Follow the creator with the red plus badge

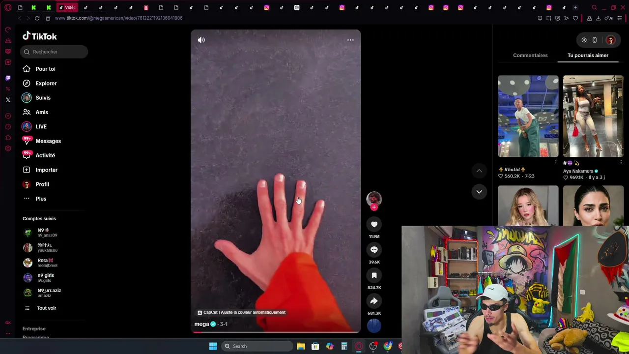(x=374, y=207)
